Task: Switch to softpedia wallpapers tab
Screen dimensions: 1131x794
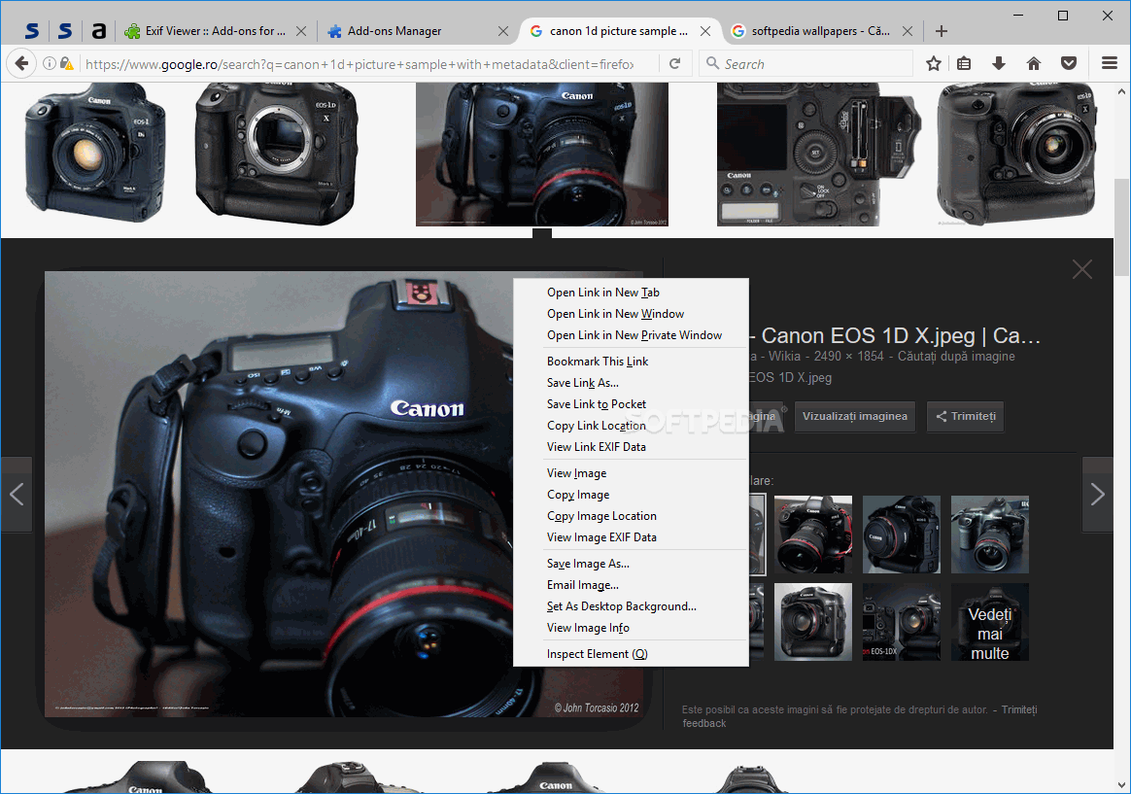Action: [x=822, y=31]
